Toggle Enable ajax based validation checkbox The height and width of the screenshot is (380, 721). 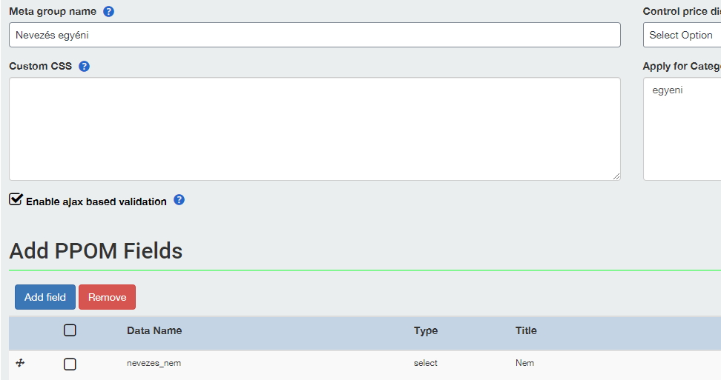tap(16, 200)
